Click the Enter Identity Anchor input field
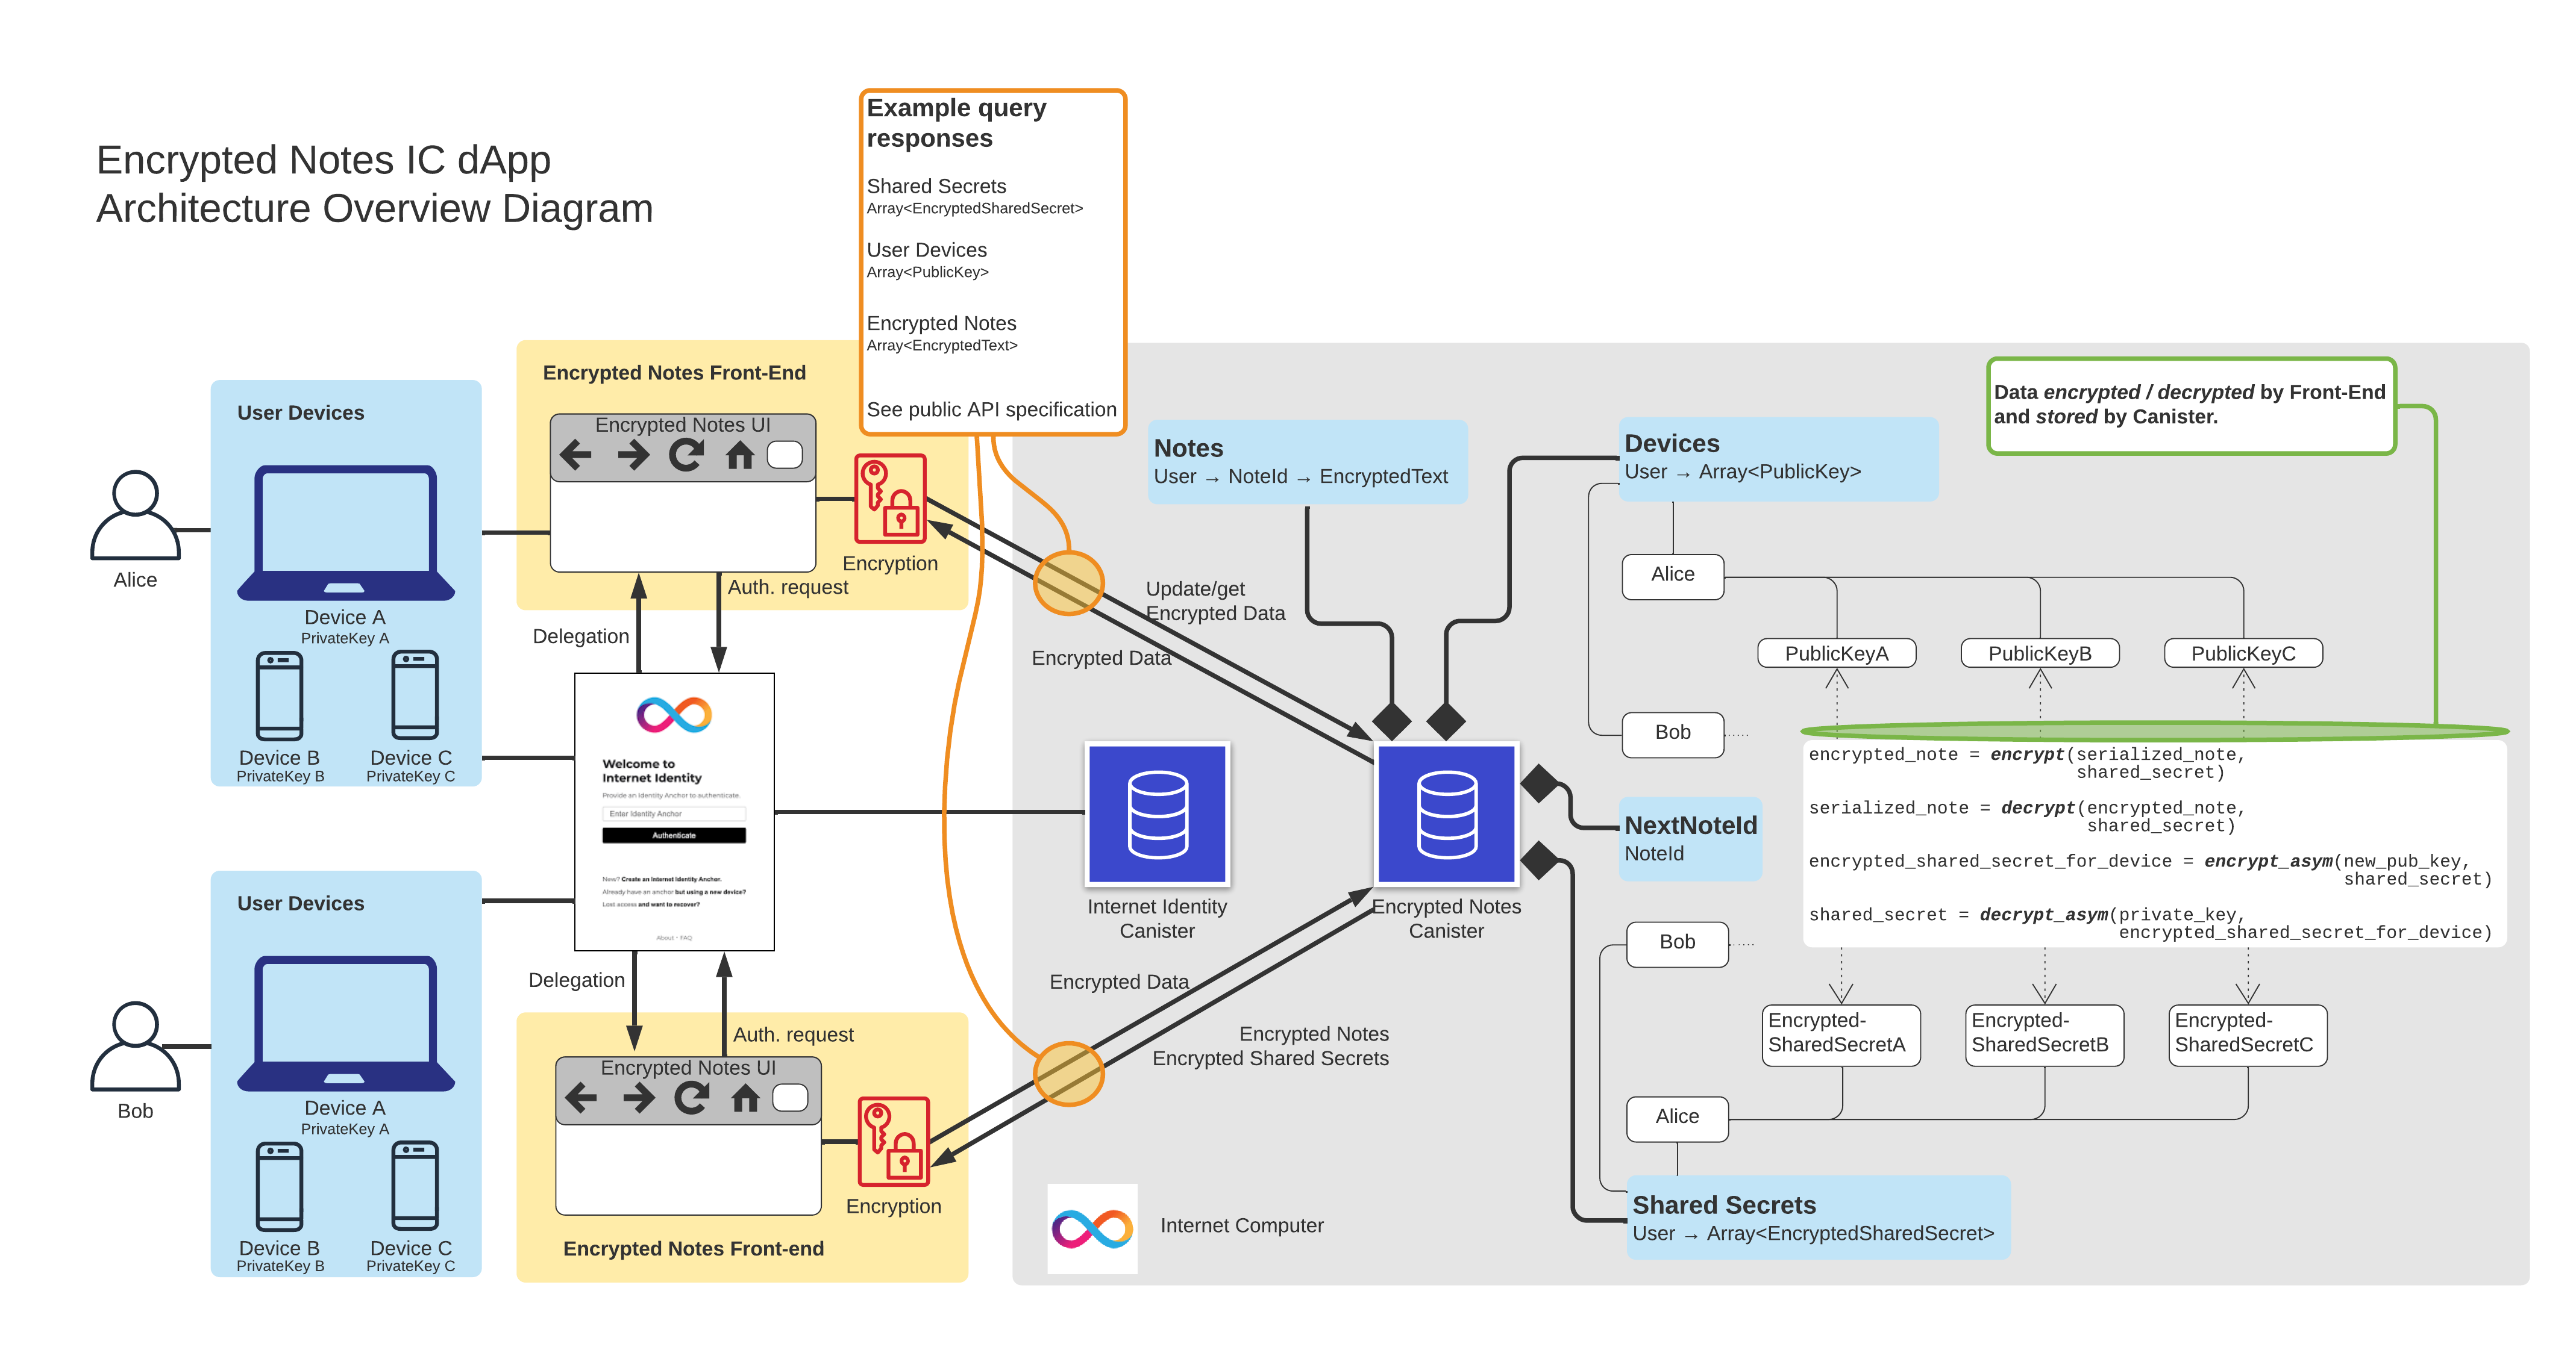The width and height of the screenshot is (2576, 1347). [x=675, y=813]
